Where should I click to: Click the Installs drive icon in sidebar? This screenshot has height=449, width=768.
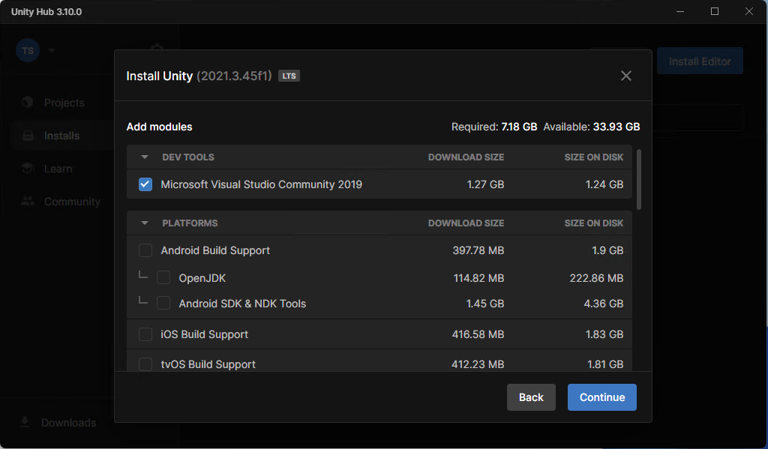click(28, 136)
